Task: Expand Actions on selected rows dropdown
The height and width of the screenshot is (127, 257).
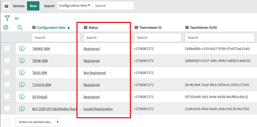Action: click(x=38, y=122)
